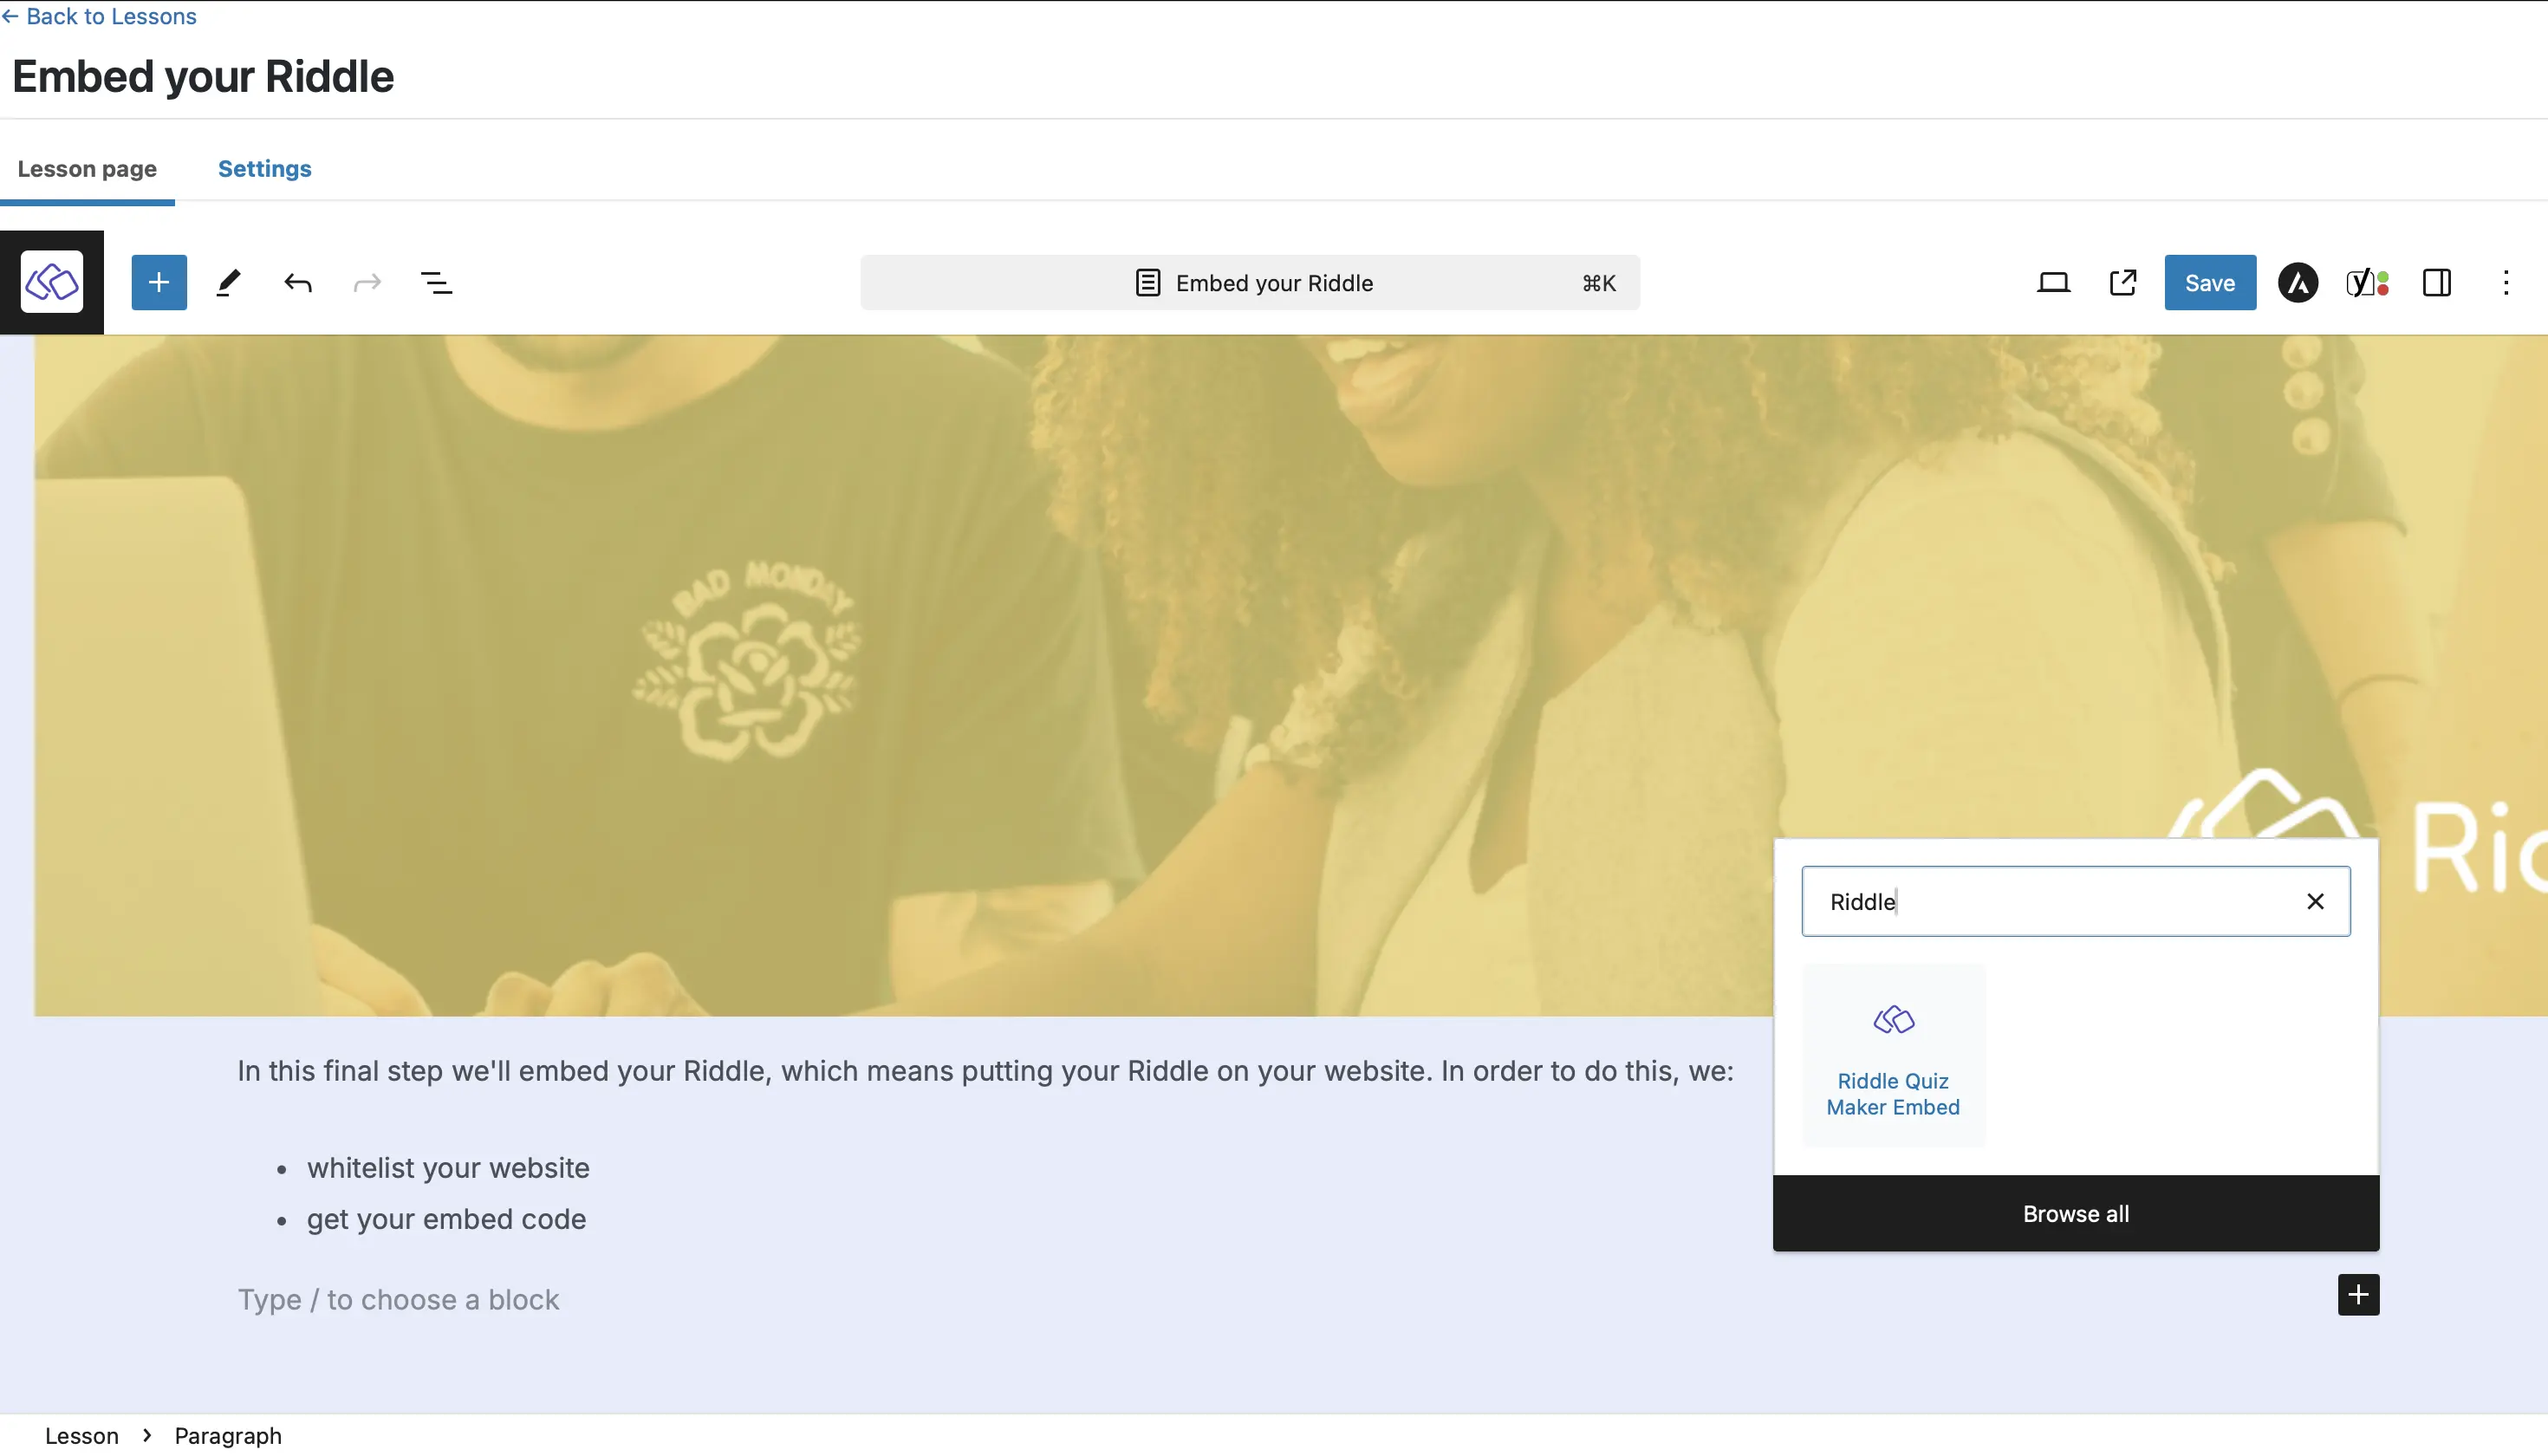
Task: Select the pencil/edit tool
Action: [227, 282]
